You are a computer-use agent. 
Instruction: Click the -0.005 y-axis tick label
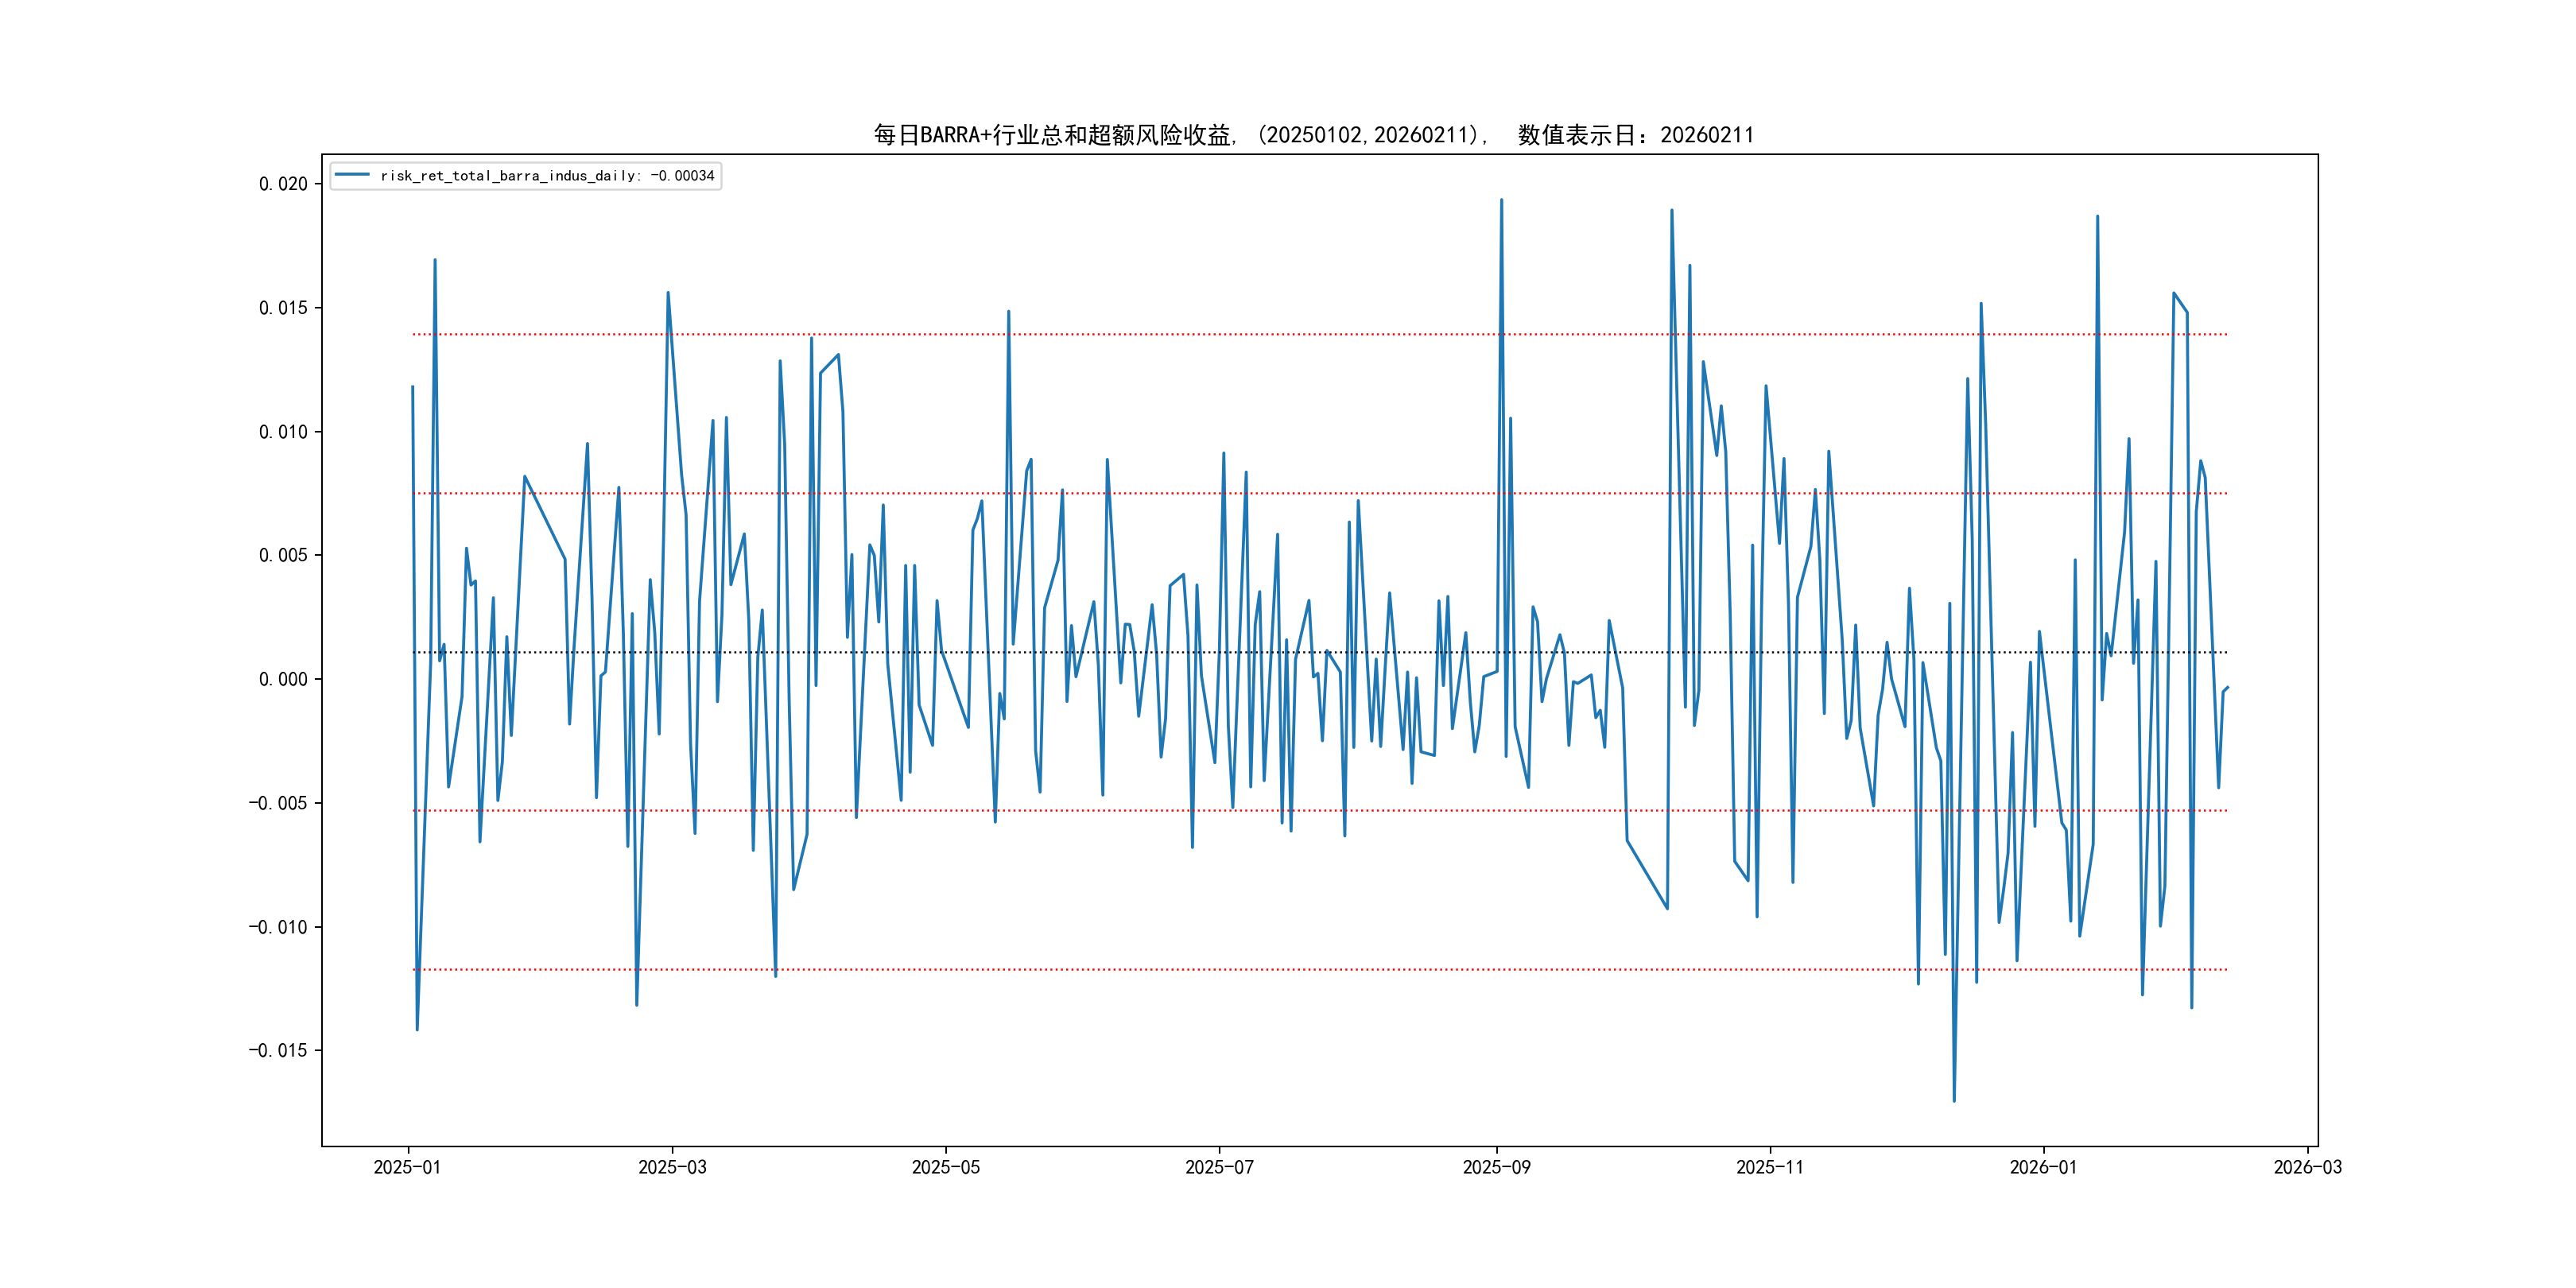point(278,803)
